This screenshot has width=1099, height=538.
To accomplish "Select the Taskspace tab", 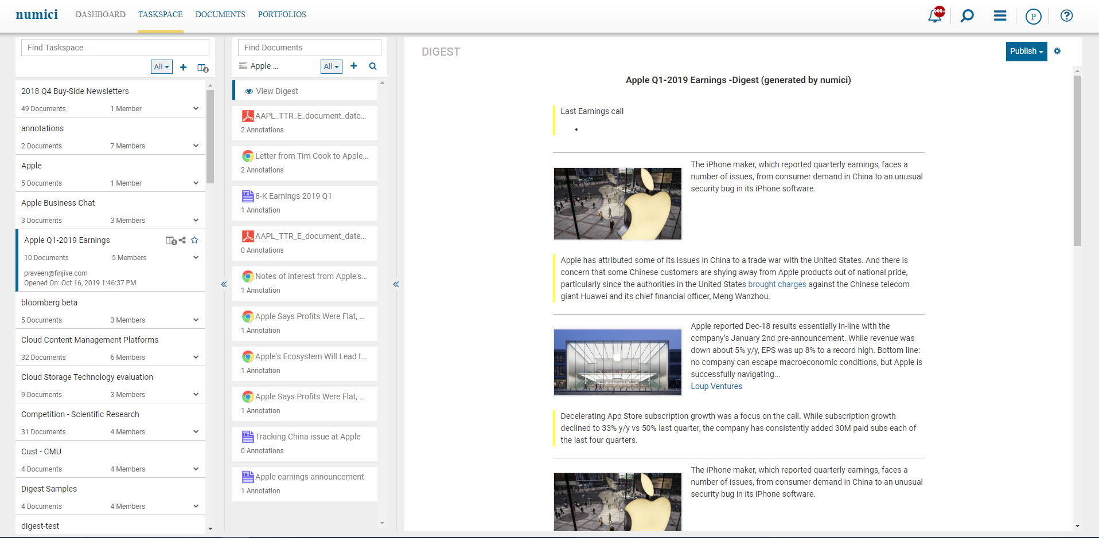I will (x=160, y=14).
